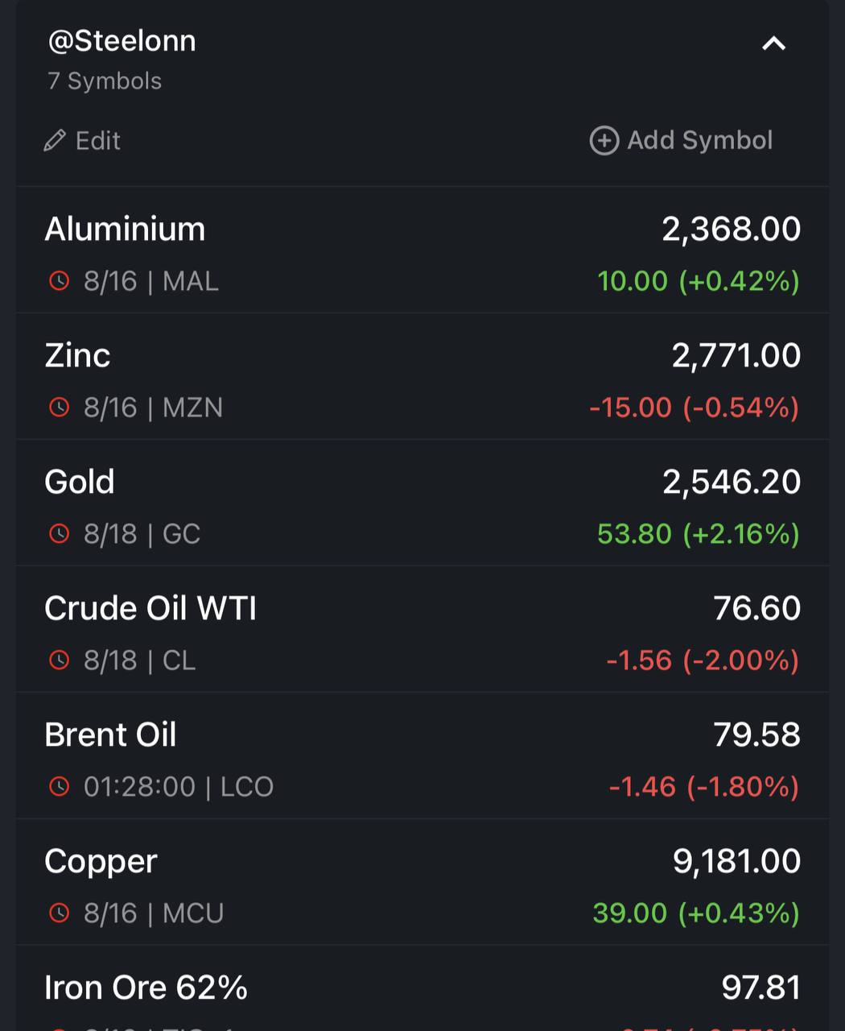Tap the Add Symbol plus icon

(604, 140)
